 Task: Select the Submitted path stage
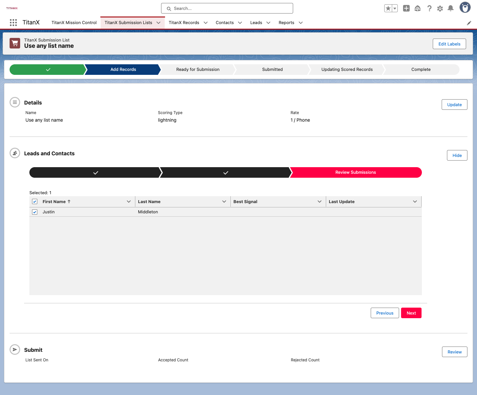click(272, 70)
